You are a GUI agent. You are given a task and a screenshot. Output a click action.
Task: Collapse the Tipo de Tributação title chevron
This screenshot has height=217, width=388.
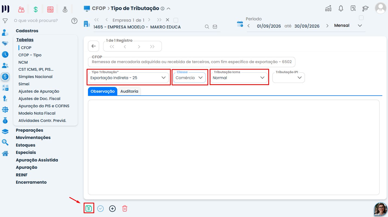pyautogui.click(x=169, y=8)
